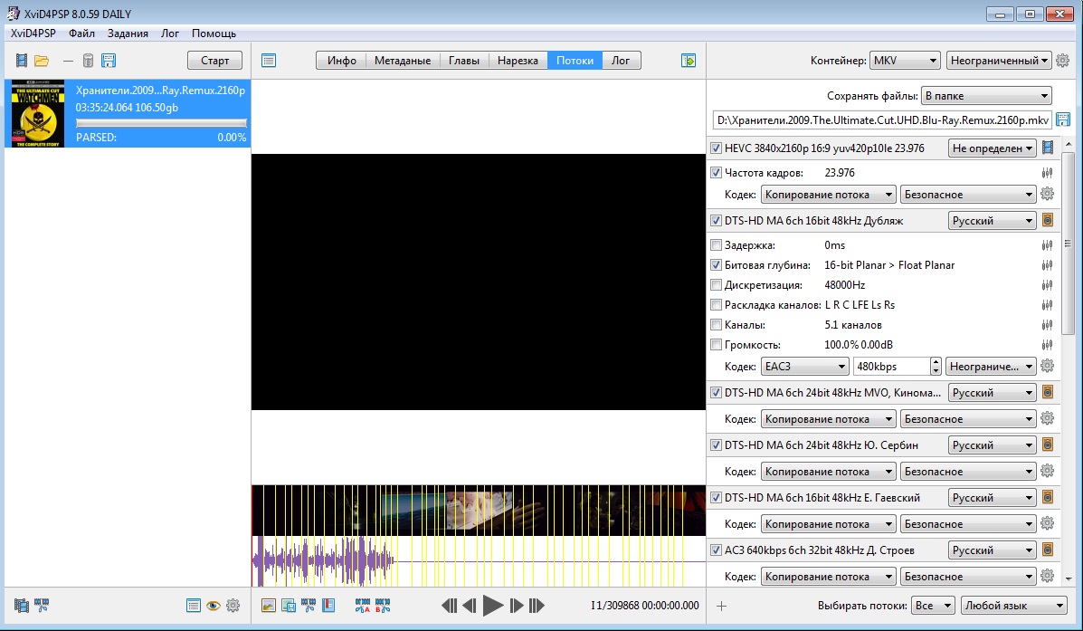Open container settings gear next to Неограниченный
Screen dimensions: 1083x631
[1062, 61]
